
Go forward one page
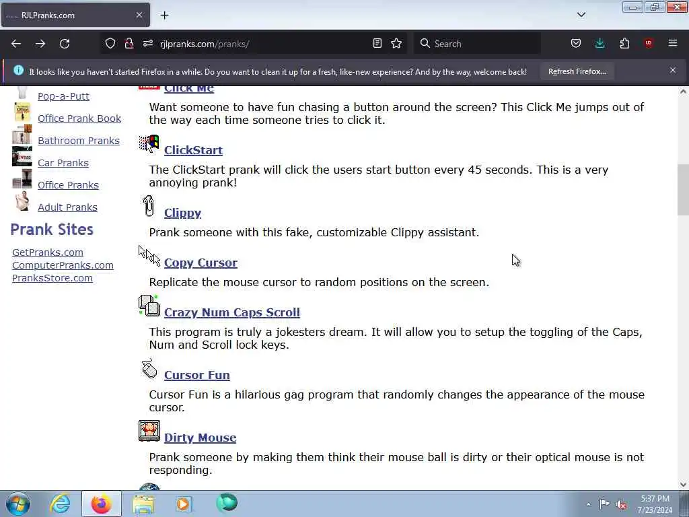[x=40, y=44]
